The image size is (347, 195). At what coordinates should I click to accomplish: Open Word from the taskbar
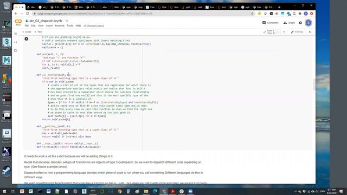coord(48,191)
